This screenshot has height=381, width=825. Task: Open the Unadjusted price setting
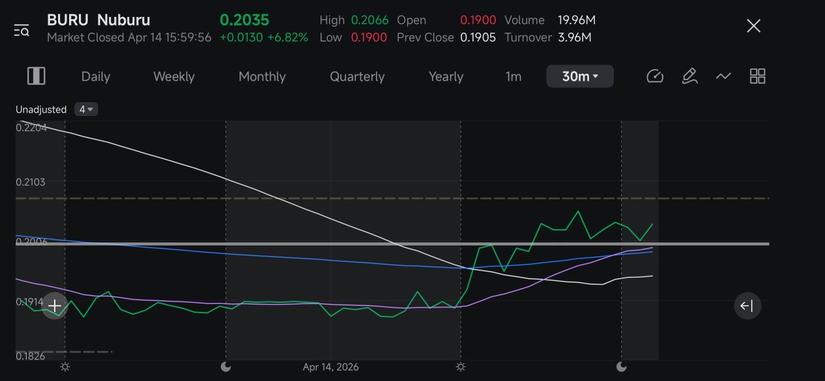pos(41,109)
